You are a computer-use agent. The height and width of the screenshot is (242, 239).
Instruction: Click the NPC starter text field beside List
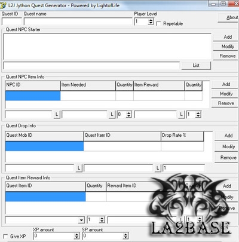tap(91, 66)
